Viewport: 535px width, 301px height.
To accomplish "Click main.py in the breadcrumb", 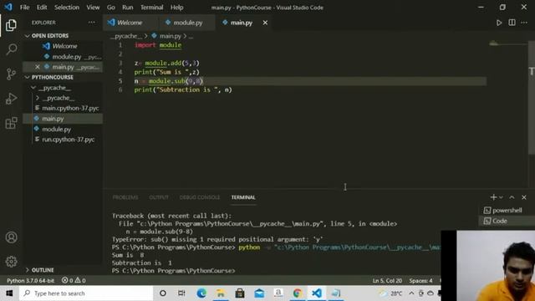I will point(171,36).
